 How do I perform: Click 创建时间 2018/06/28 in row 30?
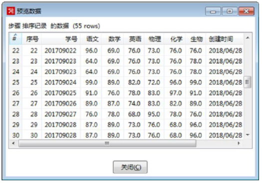tap(226, 135)
